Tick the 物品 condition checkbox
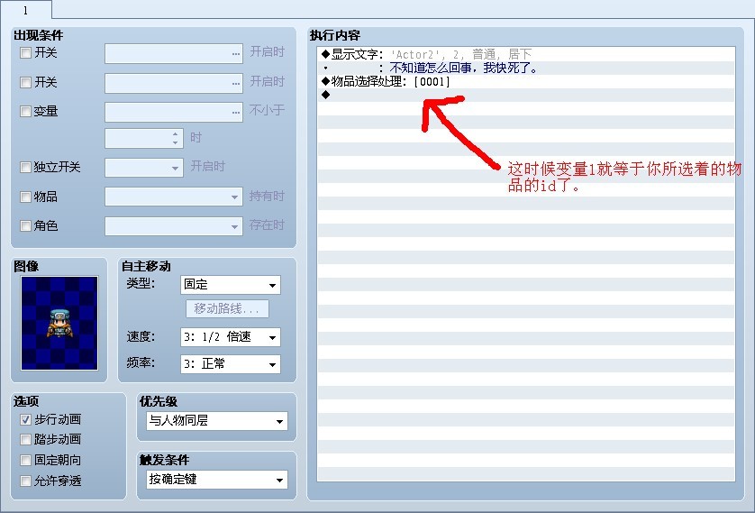755x513 pixels. click(25, 197)
